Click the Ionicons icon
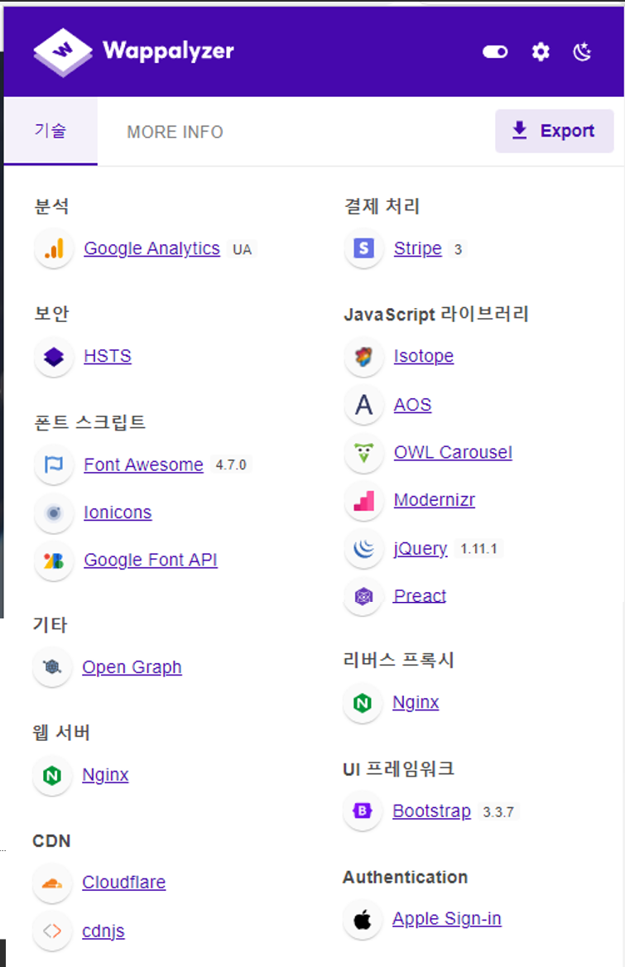Screen dimensions: 625x967 tap(55, 512)
